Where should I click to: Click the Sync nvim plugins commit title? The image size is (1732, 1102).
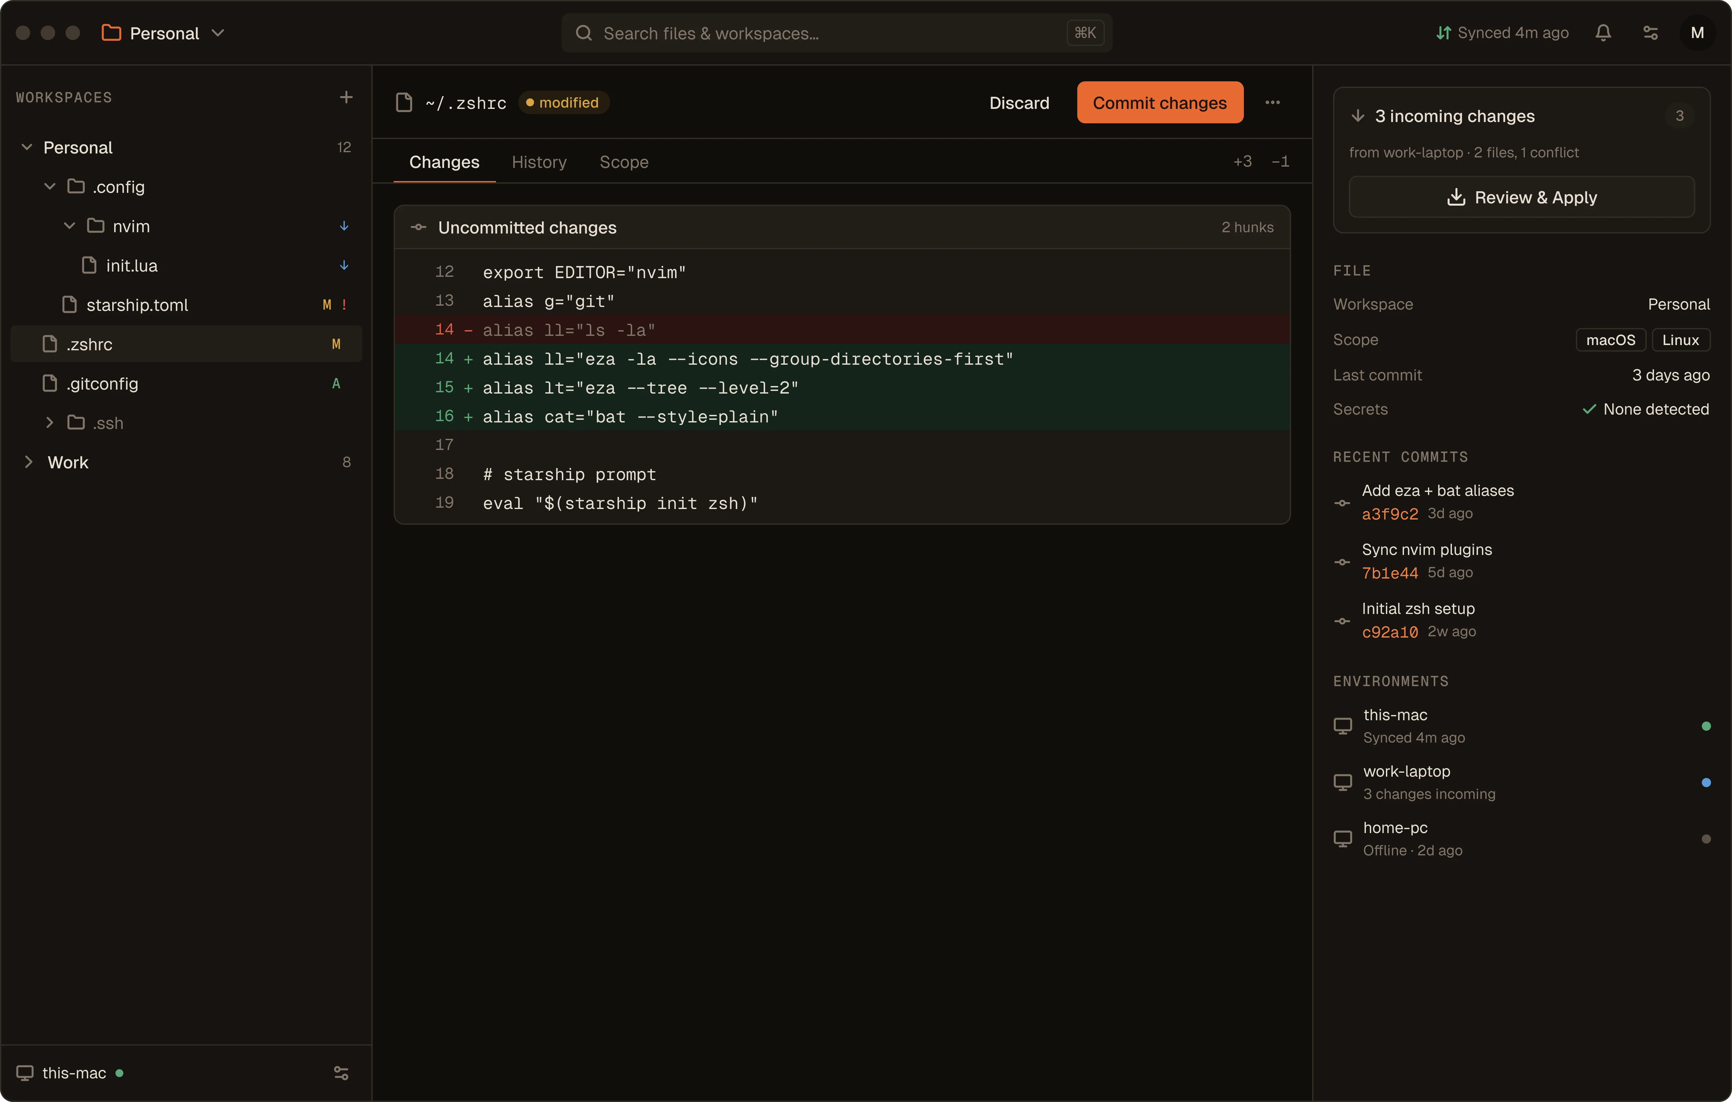(x=1426, y=550)
